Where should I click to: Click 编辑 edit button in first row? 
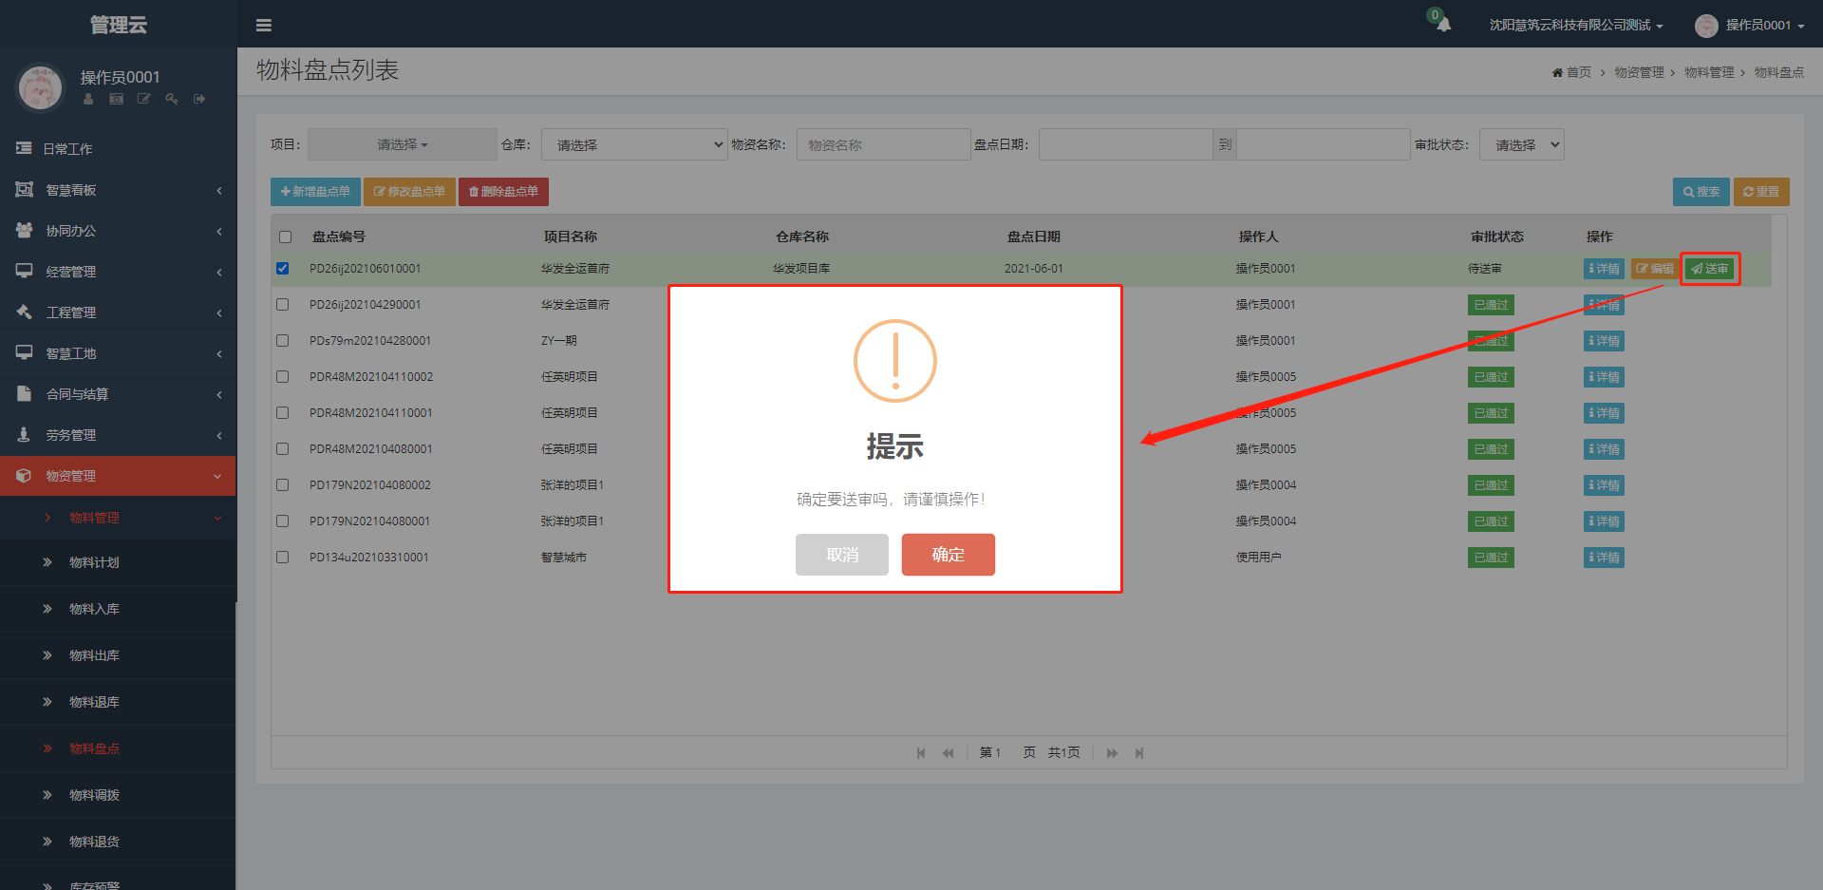(1655, 269)
